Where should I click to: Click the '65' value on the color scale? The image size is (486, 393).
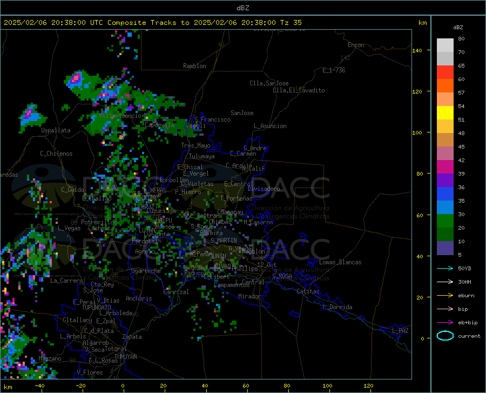point(461,66)
